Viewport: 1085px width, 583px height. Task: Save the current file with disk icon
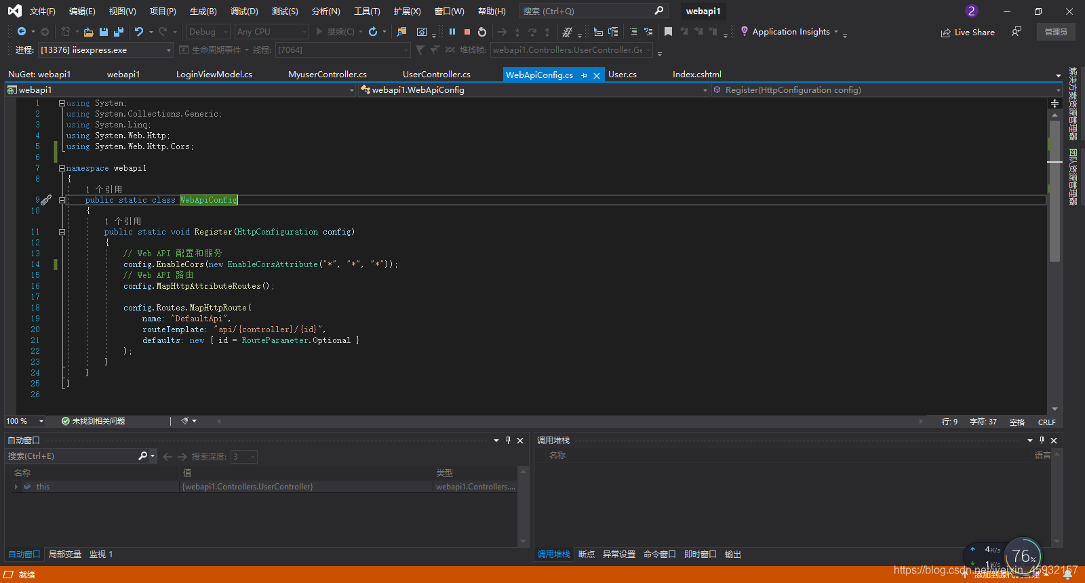(x=104, y=32)
